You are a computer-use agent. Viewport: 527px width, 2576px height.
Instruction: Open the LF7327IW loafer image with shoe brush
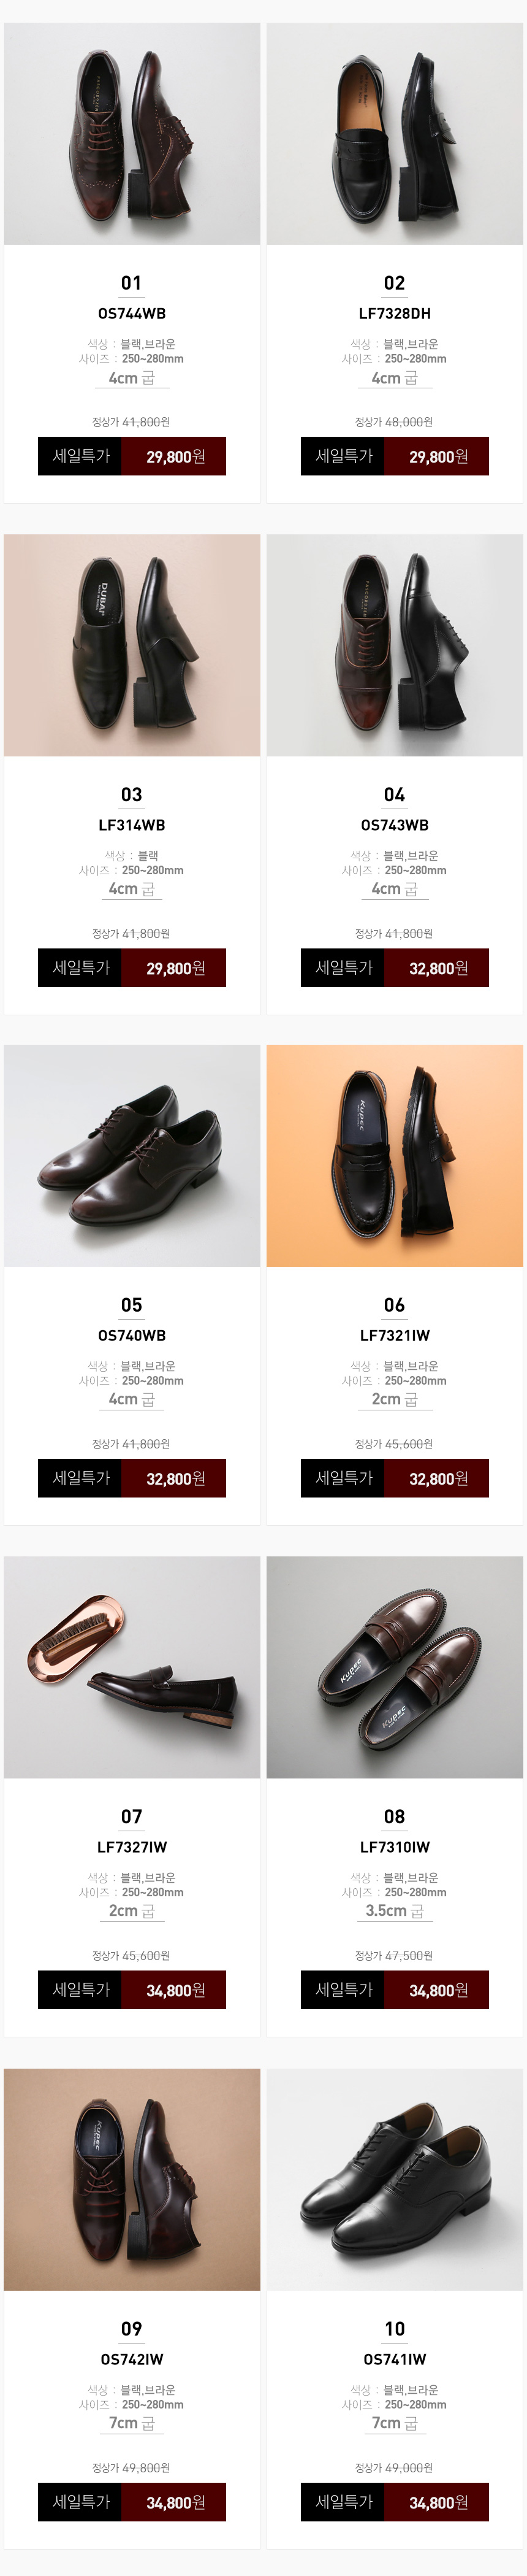click(132, 1667)
